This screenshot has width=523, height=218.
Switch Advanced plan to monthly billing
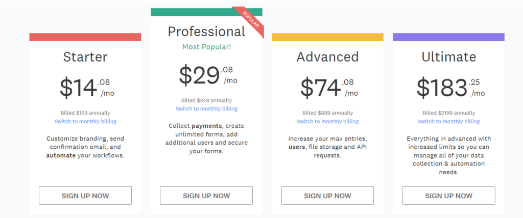pos(327,122)
